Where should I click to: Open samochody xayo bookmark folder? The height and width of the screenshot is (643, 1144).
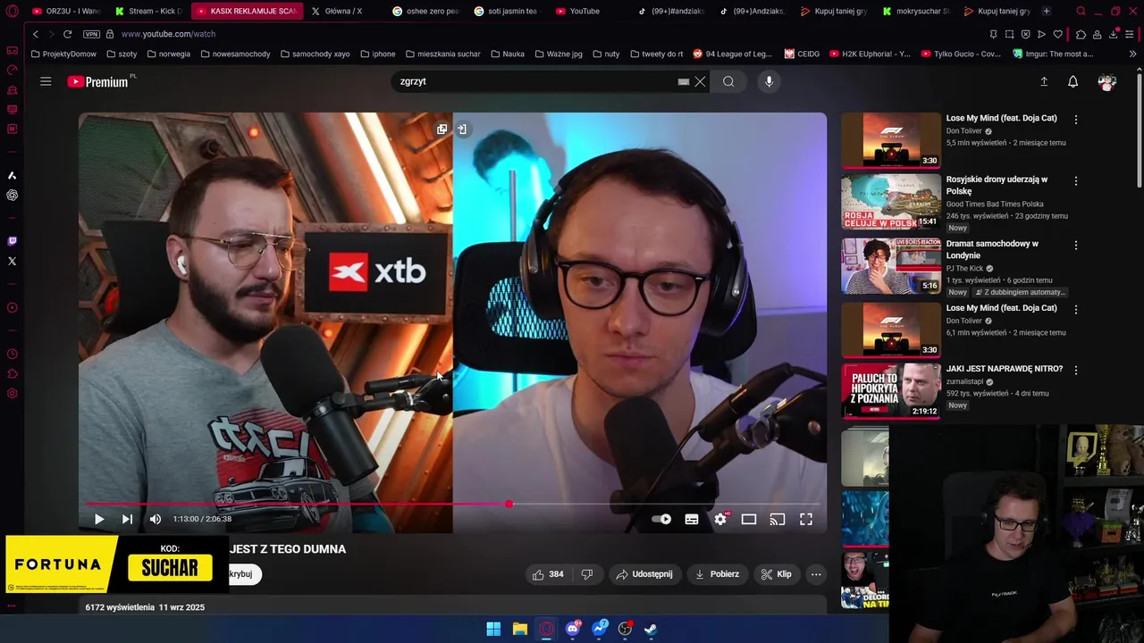(x=315, y=54)
